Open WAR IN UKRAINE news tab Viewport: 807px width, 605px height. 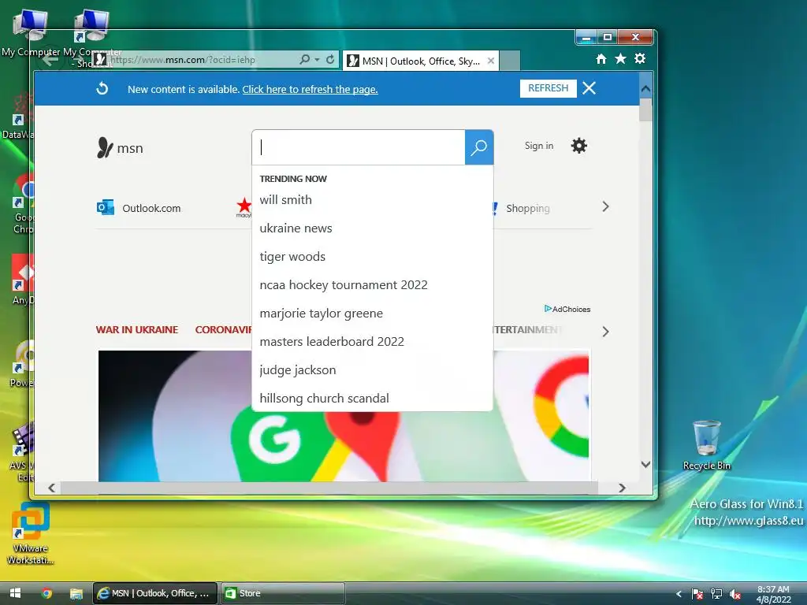137,330
